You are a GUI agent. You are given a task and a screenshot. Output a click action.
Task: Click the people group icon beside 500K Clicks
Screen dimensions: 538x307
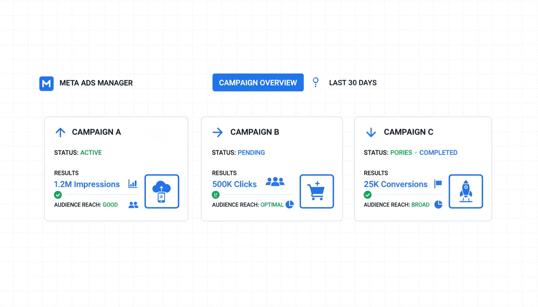tap(275, 182)
